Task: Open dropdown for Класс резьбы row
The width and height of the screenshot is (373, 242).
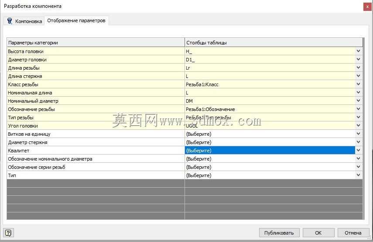Action: 359,84
